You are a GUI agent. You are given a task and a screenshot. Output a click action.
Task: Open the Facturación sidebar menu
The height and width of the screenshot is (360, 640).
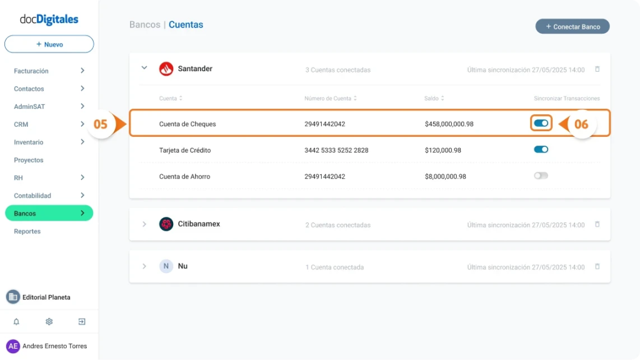pos(49,71)
